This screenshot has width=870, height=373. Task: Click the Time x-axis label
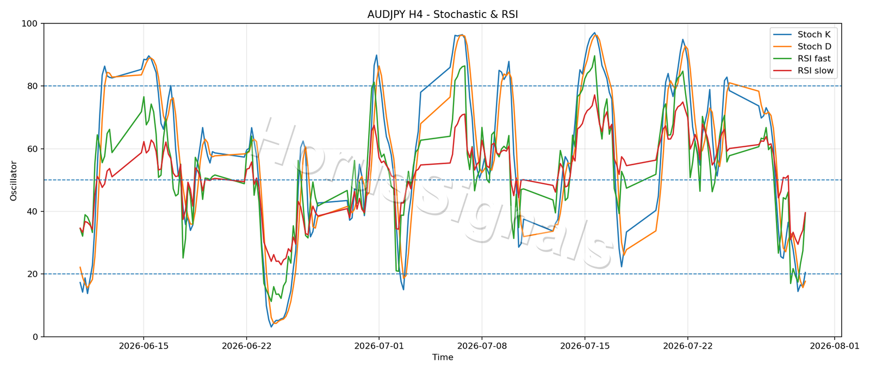coord(443,357)
